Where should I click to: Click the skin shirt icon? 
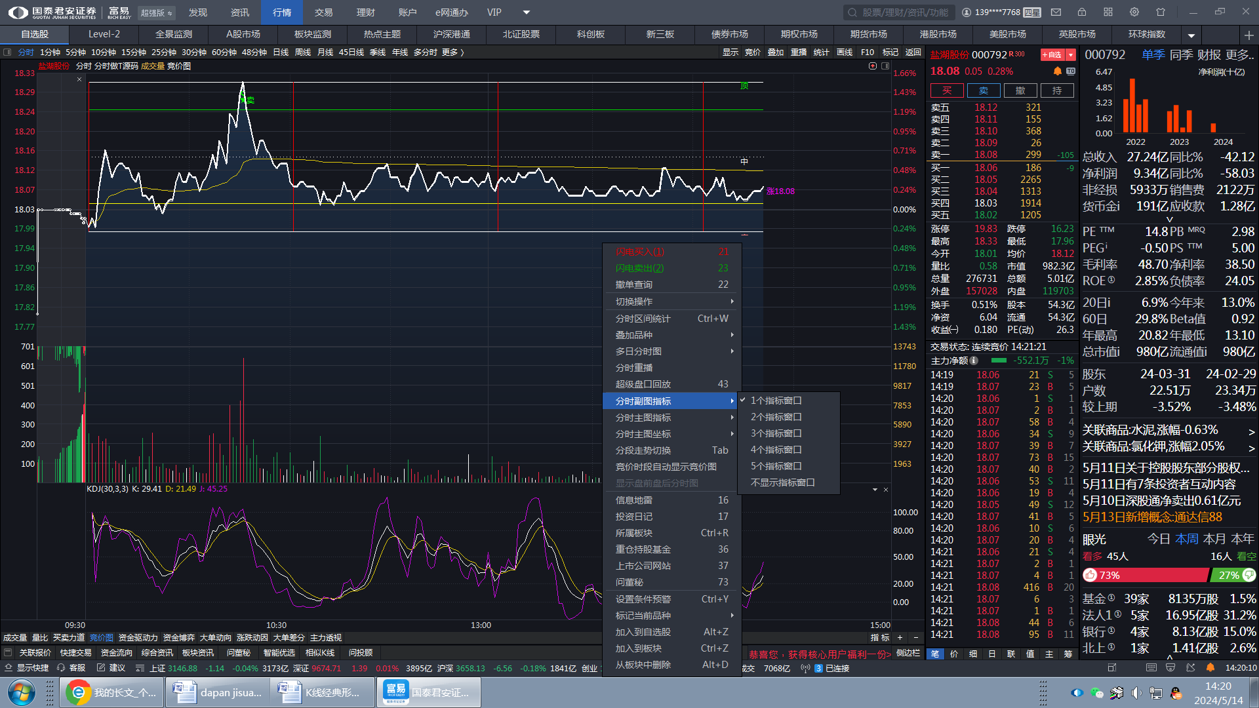(1161, 12)
